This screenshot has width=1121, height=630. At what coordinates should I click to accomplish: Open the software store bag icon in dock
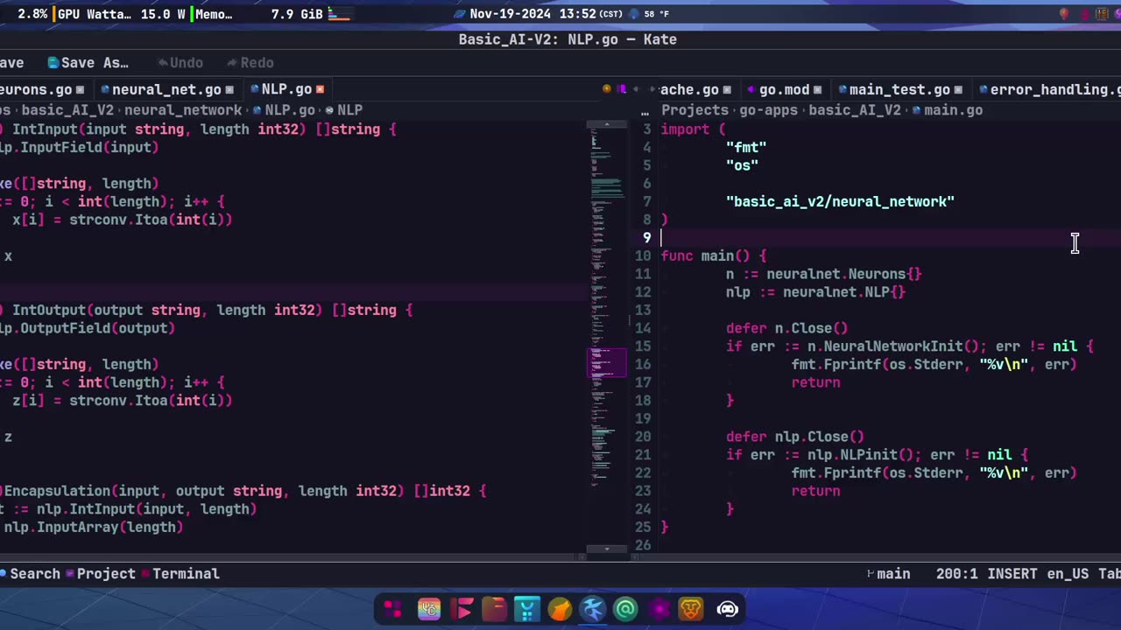527,609
